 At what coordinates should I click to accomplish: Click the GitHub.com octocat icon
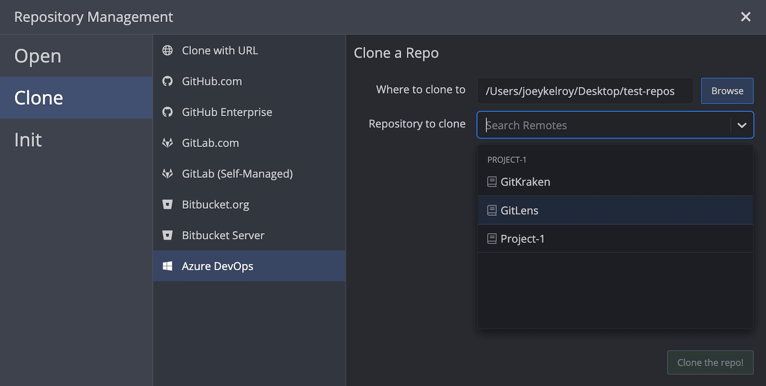[x=168, y=81]
